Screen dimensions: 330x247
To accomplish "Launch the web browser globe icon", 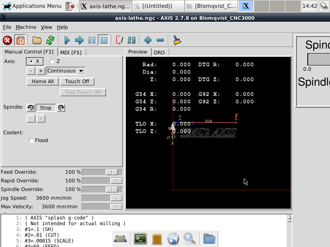I will tap(173, 239).
